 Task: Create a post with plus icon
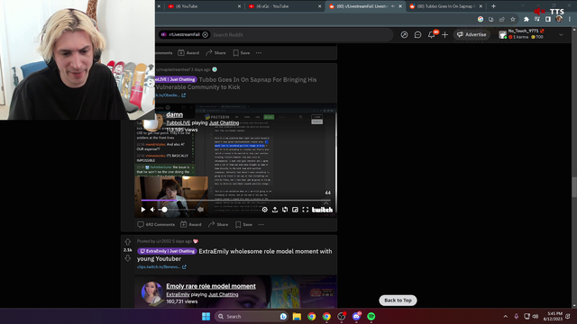pyautogui.click(x=444, y=34)
